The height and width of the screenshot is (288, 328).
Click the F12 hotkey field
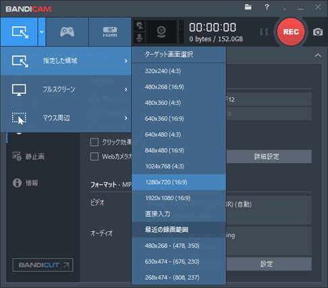pos(269,99)
